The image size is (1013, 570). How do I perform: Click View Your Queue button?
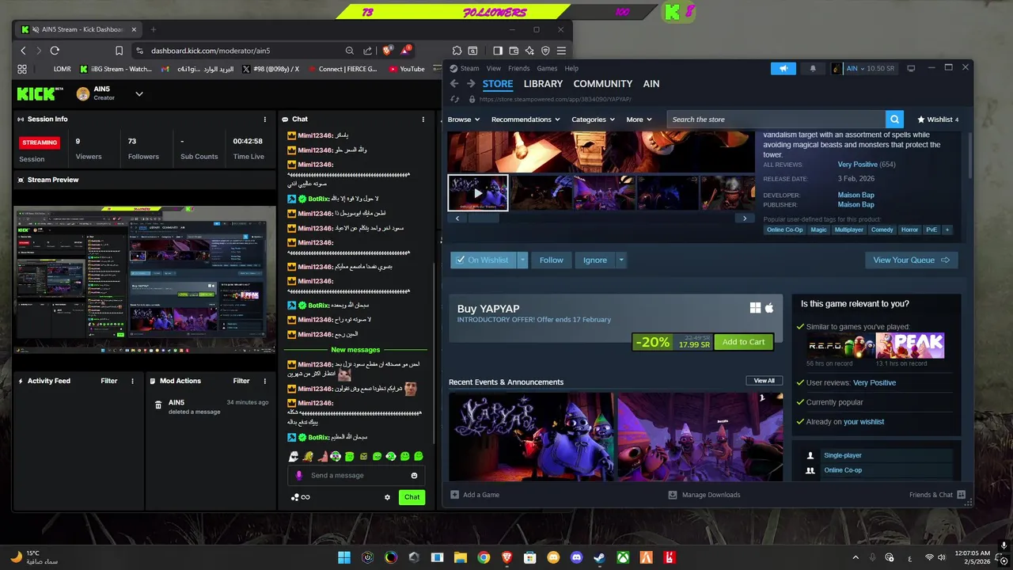pos(911,260)
